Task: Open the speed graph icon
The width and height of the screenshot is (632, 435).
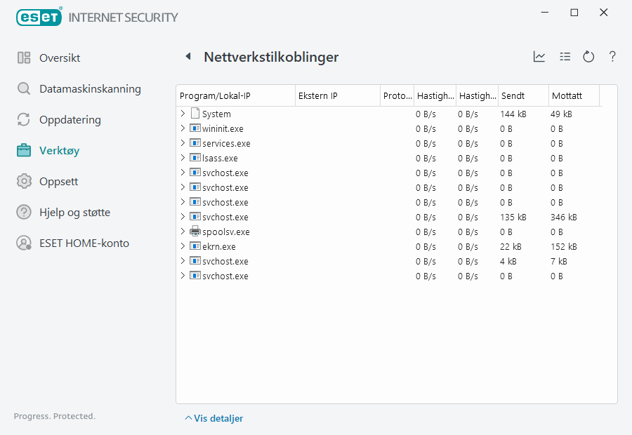Action: [x=539, y=57]
